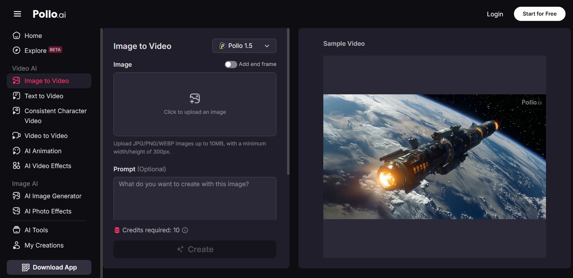
Task: Click the 'Video AI' section label
Action: pos(25,68)
